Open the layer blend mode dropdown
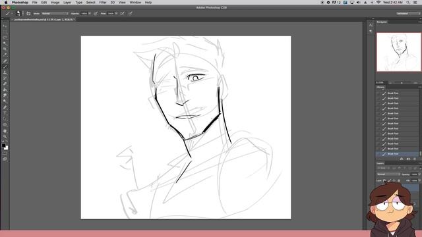The height and width of the screenshot is (237, 422). coord(388,174)
